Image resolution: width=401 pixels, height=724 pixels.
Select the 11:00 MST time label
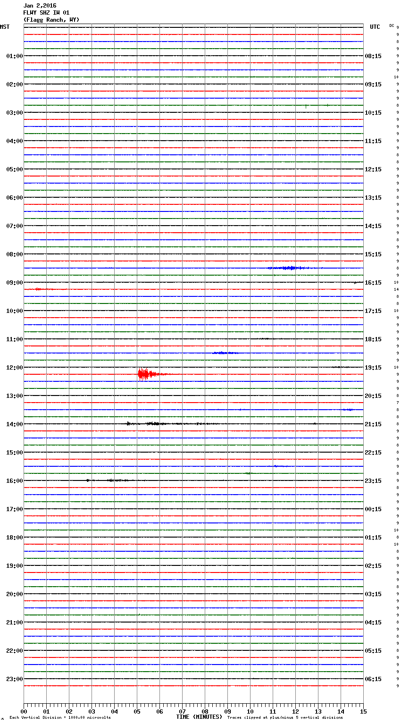(x=14, y=339)
